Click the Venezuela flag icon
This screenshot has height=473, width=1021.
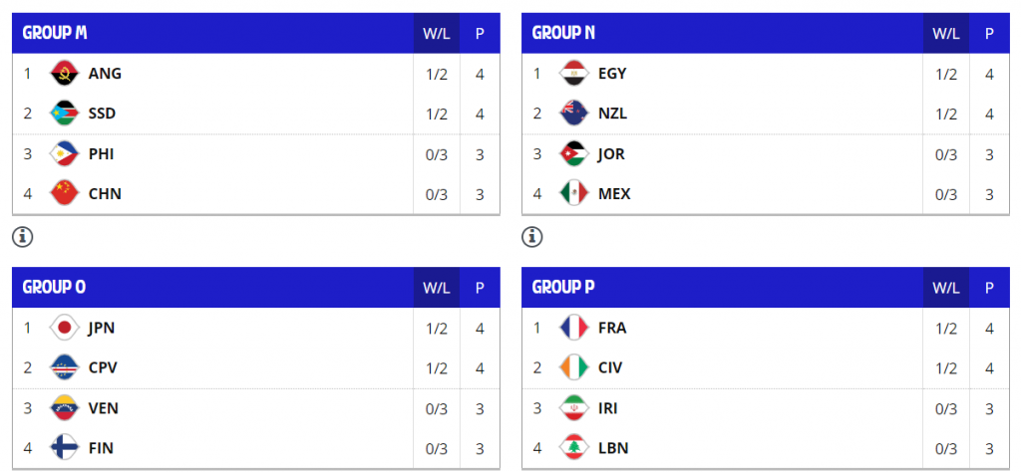(x=65, y=408)
